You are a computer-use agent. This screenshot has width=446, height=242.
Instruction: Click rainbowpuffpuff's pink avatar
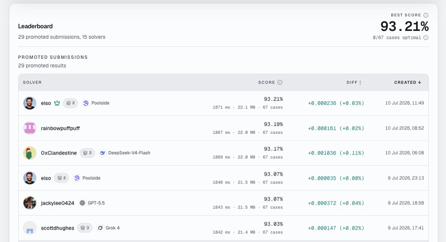[30, 128]
